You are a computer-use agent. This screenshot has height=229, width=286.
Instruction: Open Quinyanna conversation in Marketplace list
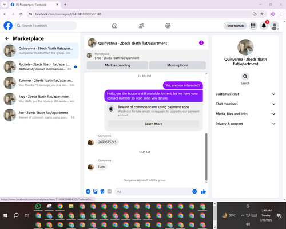coord(40,51)
